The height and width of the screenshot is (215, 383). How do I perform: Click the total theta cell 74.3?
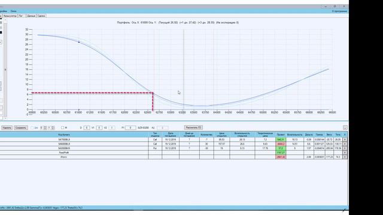coord(338,157)
